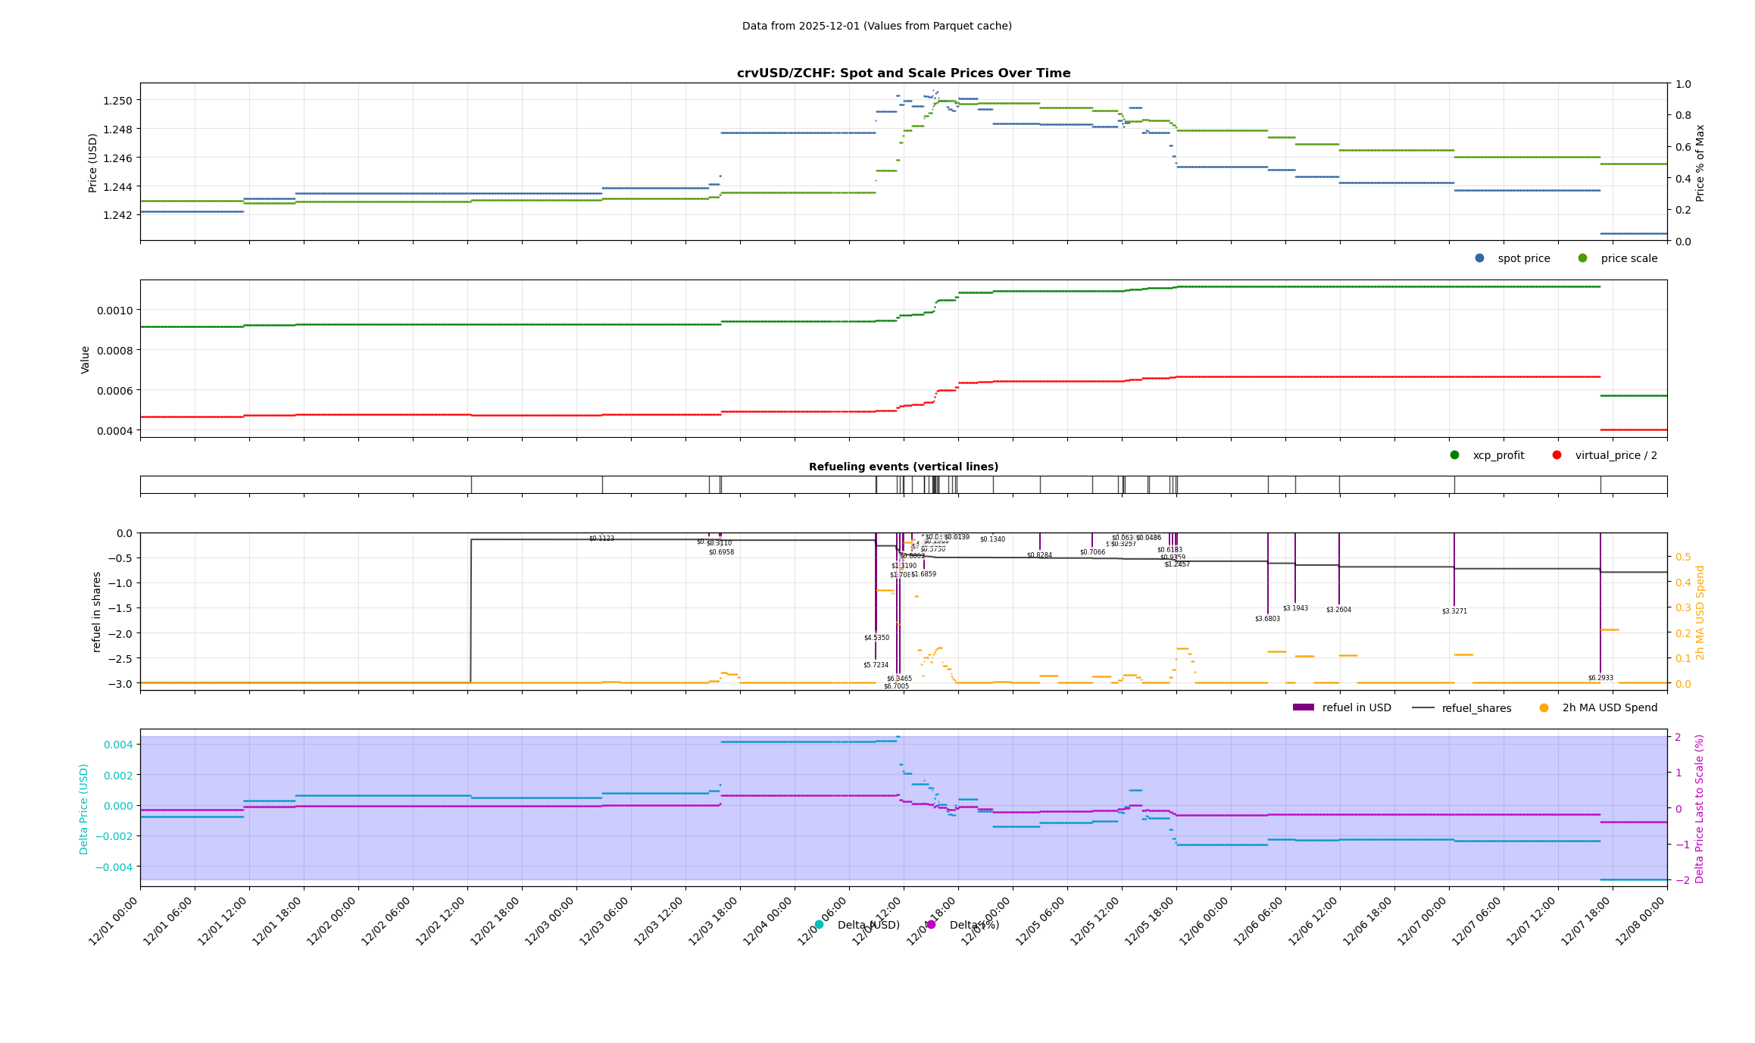
Task: Click the green price scale legend marker
Action: [1582, 258]
